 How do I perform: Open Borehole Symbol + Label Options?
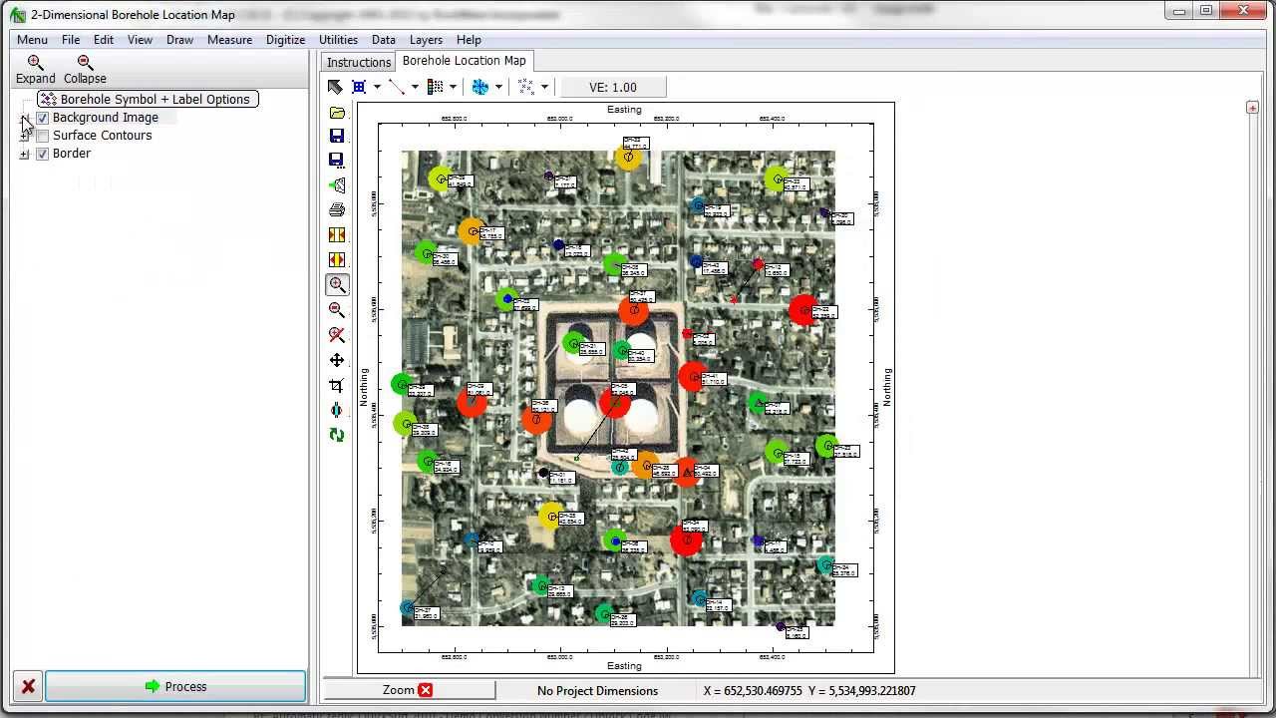tap(148, 99)
